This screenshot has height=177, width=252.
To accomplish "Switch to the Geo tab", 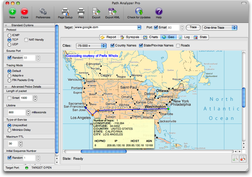I will [168, 37].
